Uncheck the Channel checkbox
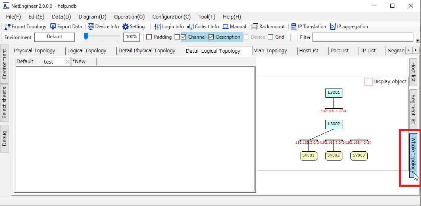Viewport: 421px width, 206px height. coord(183,37)
